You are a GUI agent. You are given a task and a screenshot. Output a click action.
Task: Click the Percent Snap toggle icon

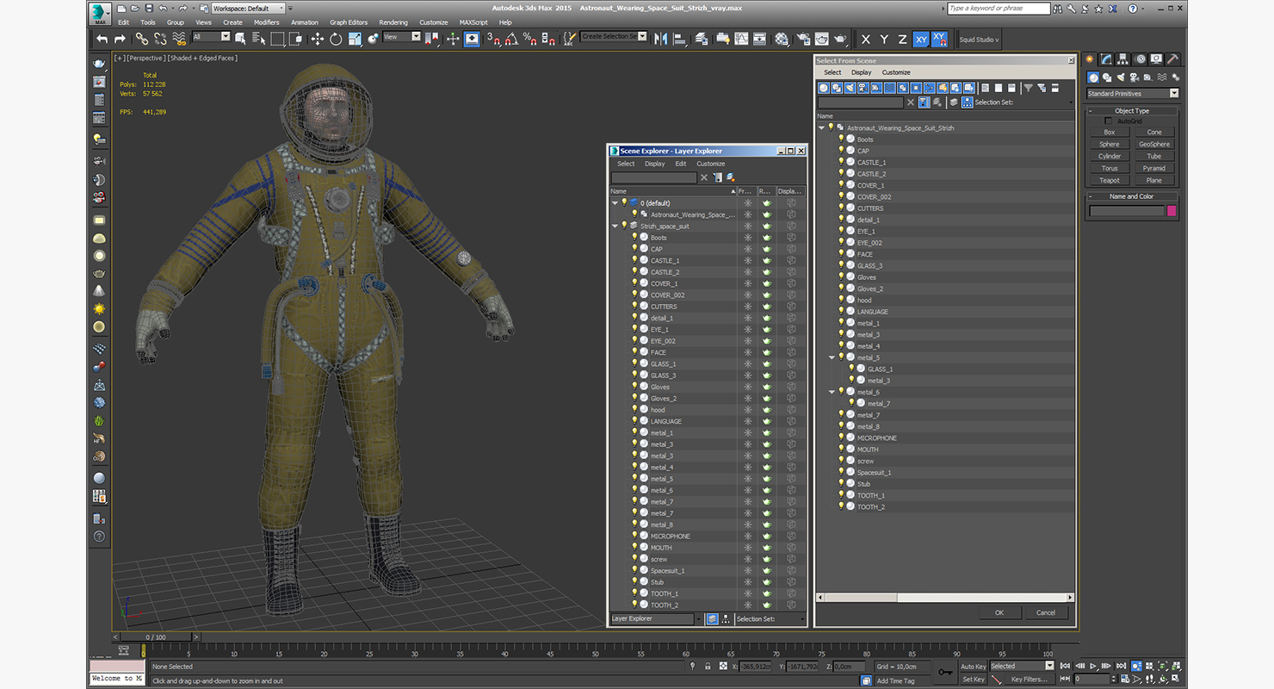pyautogui.click(x=530, y=39)
